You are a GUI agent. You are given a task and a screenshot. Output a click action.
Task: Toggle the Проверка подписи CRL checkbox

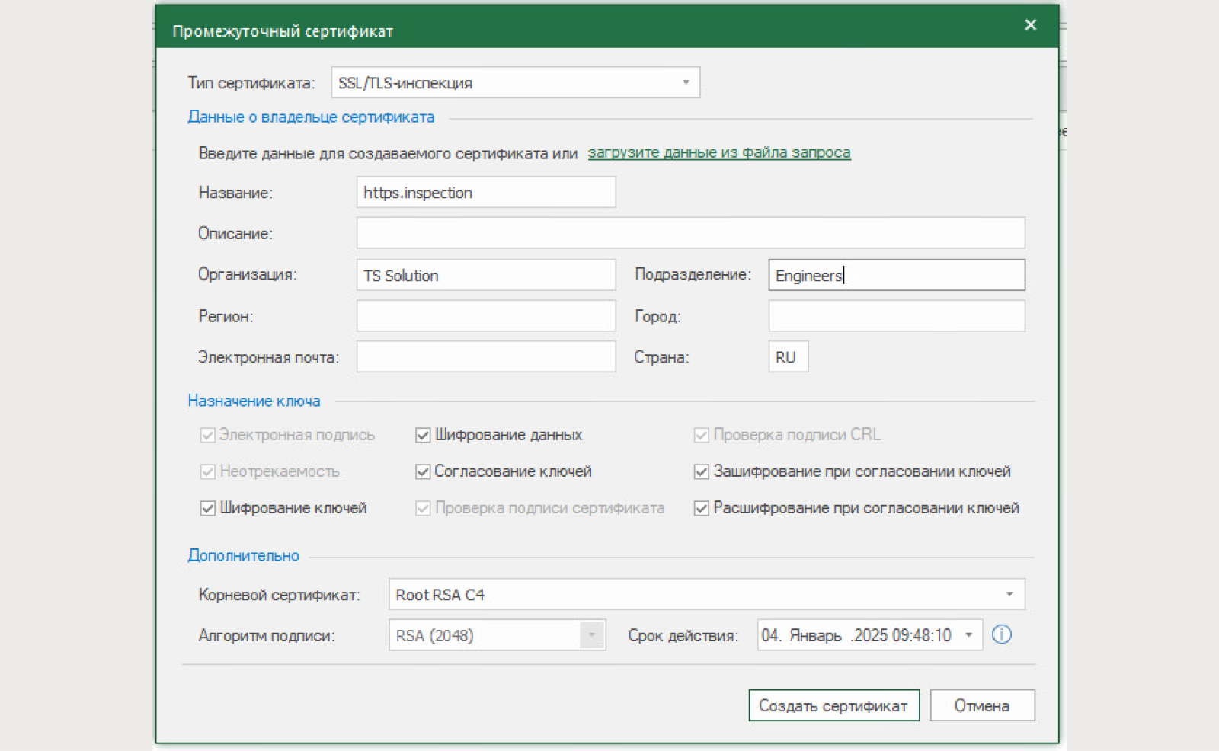coord(702,435)
